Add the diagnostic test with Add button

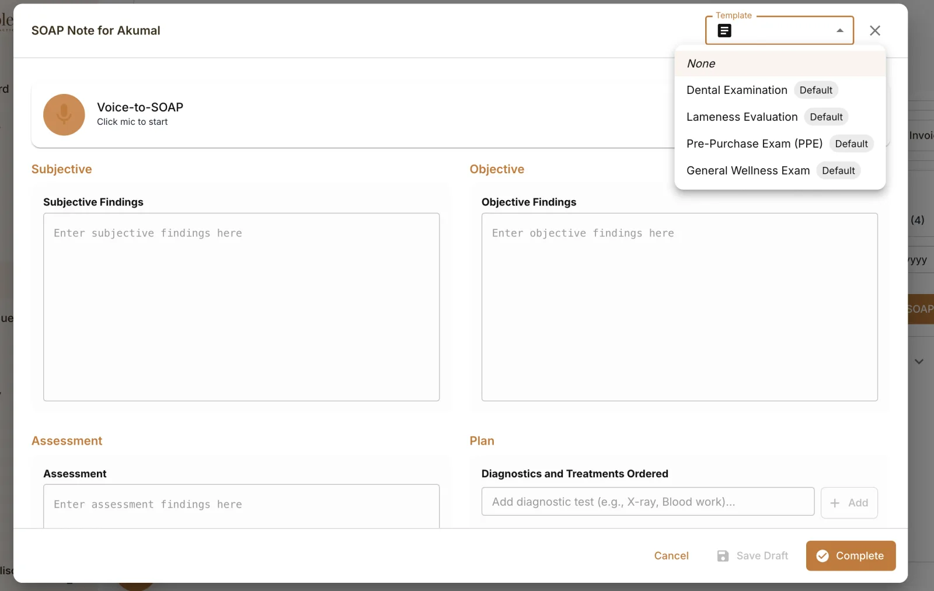(x=849, y=503)
